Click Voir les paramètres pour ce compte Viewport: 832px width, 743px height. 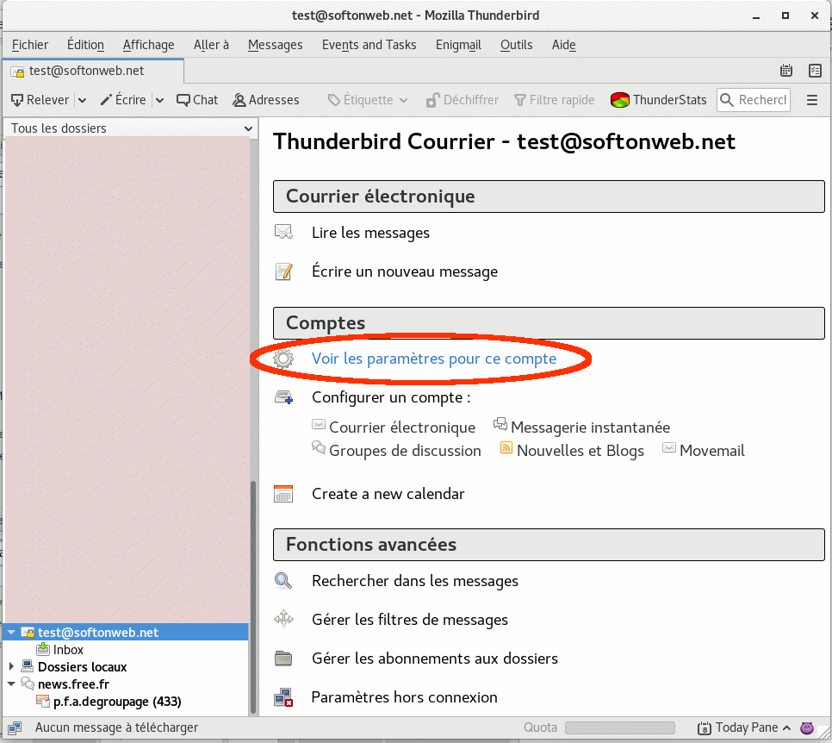tap(433, 359)
